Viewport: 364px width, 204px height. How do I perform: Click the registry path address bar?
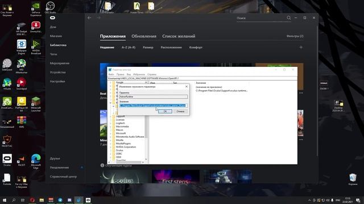202,78
